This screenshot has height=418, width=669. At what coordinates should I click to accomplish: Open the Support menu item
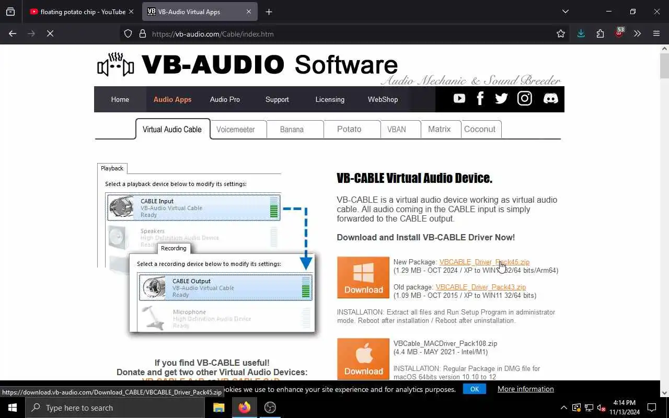[x=277, y=99]
